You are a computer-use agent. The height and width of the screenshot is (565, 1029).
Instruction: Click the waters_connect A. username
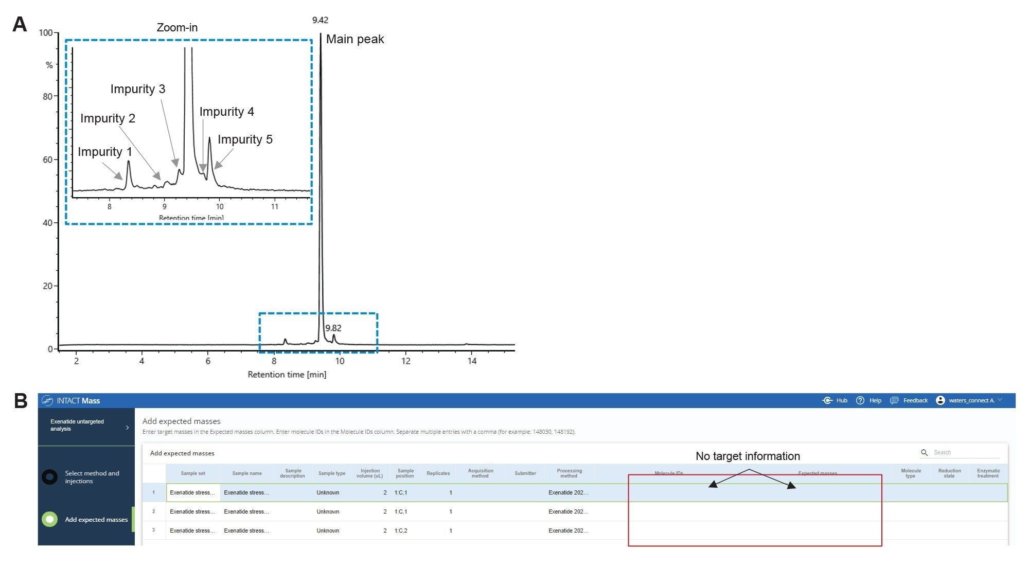971,400
